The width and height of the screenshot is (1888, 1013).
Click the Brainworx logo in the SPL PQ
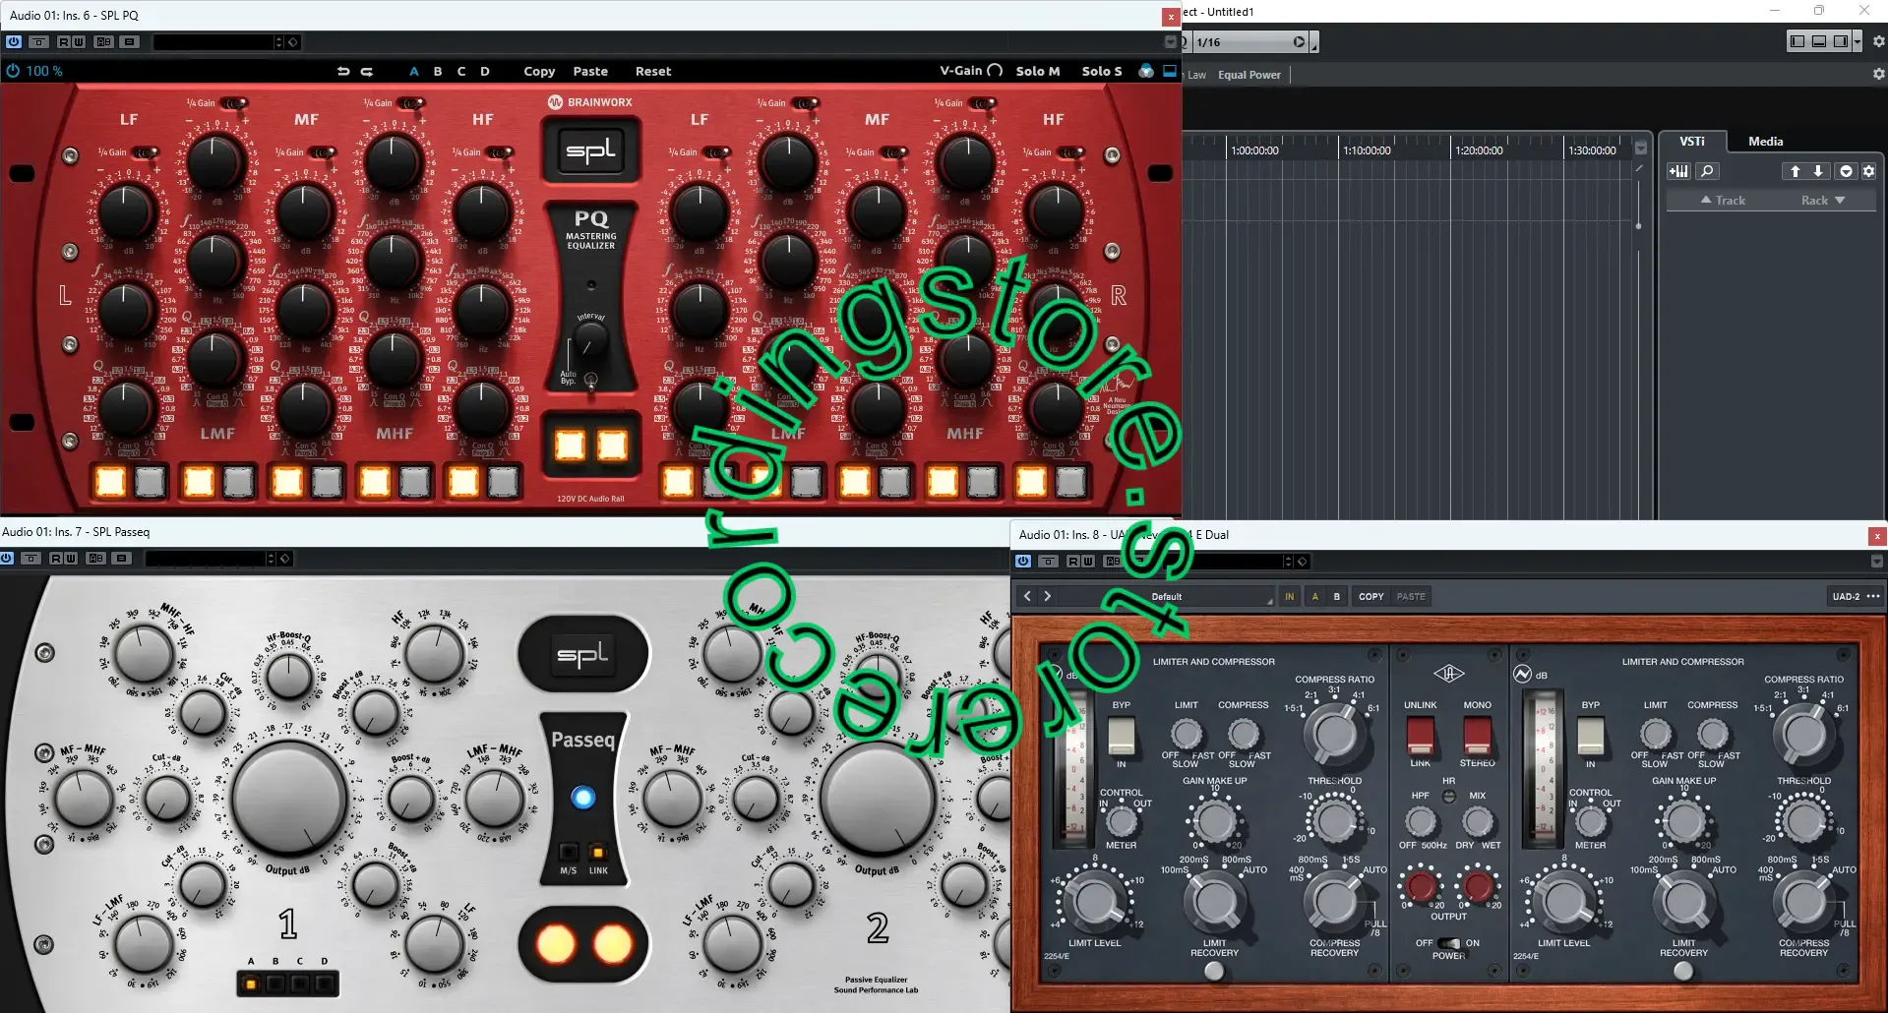590,102
